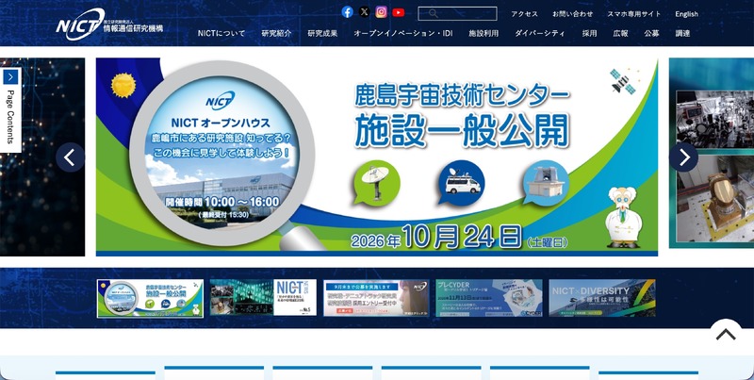This screenshot has height=380, width=754.
Task: Open 採用 menu
Action: pos(589,33)
